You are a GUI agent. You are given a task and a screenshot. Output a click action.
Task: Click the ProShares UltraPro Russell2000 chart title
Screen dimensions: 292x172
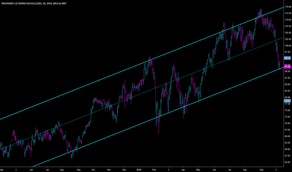[34, 3]
